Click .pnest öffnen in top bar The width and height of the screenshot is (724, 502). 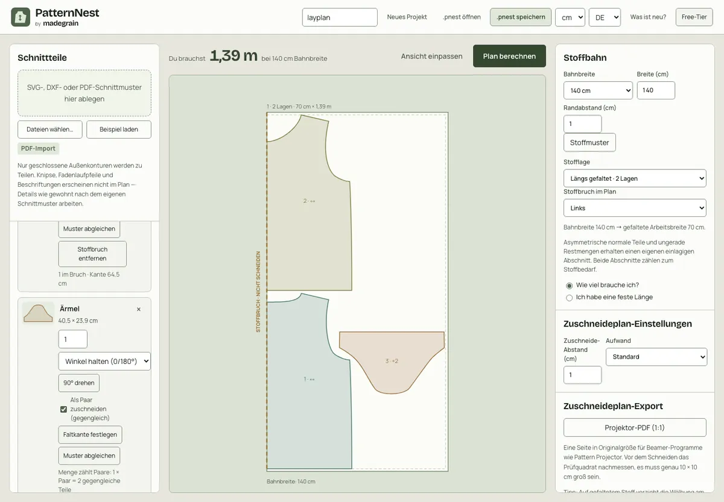462,17
